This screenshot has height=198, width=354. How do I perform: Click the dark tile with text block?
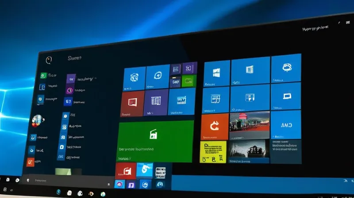pyautogui.click(x=285, y=151)
